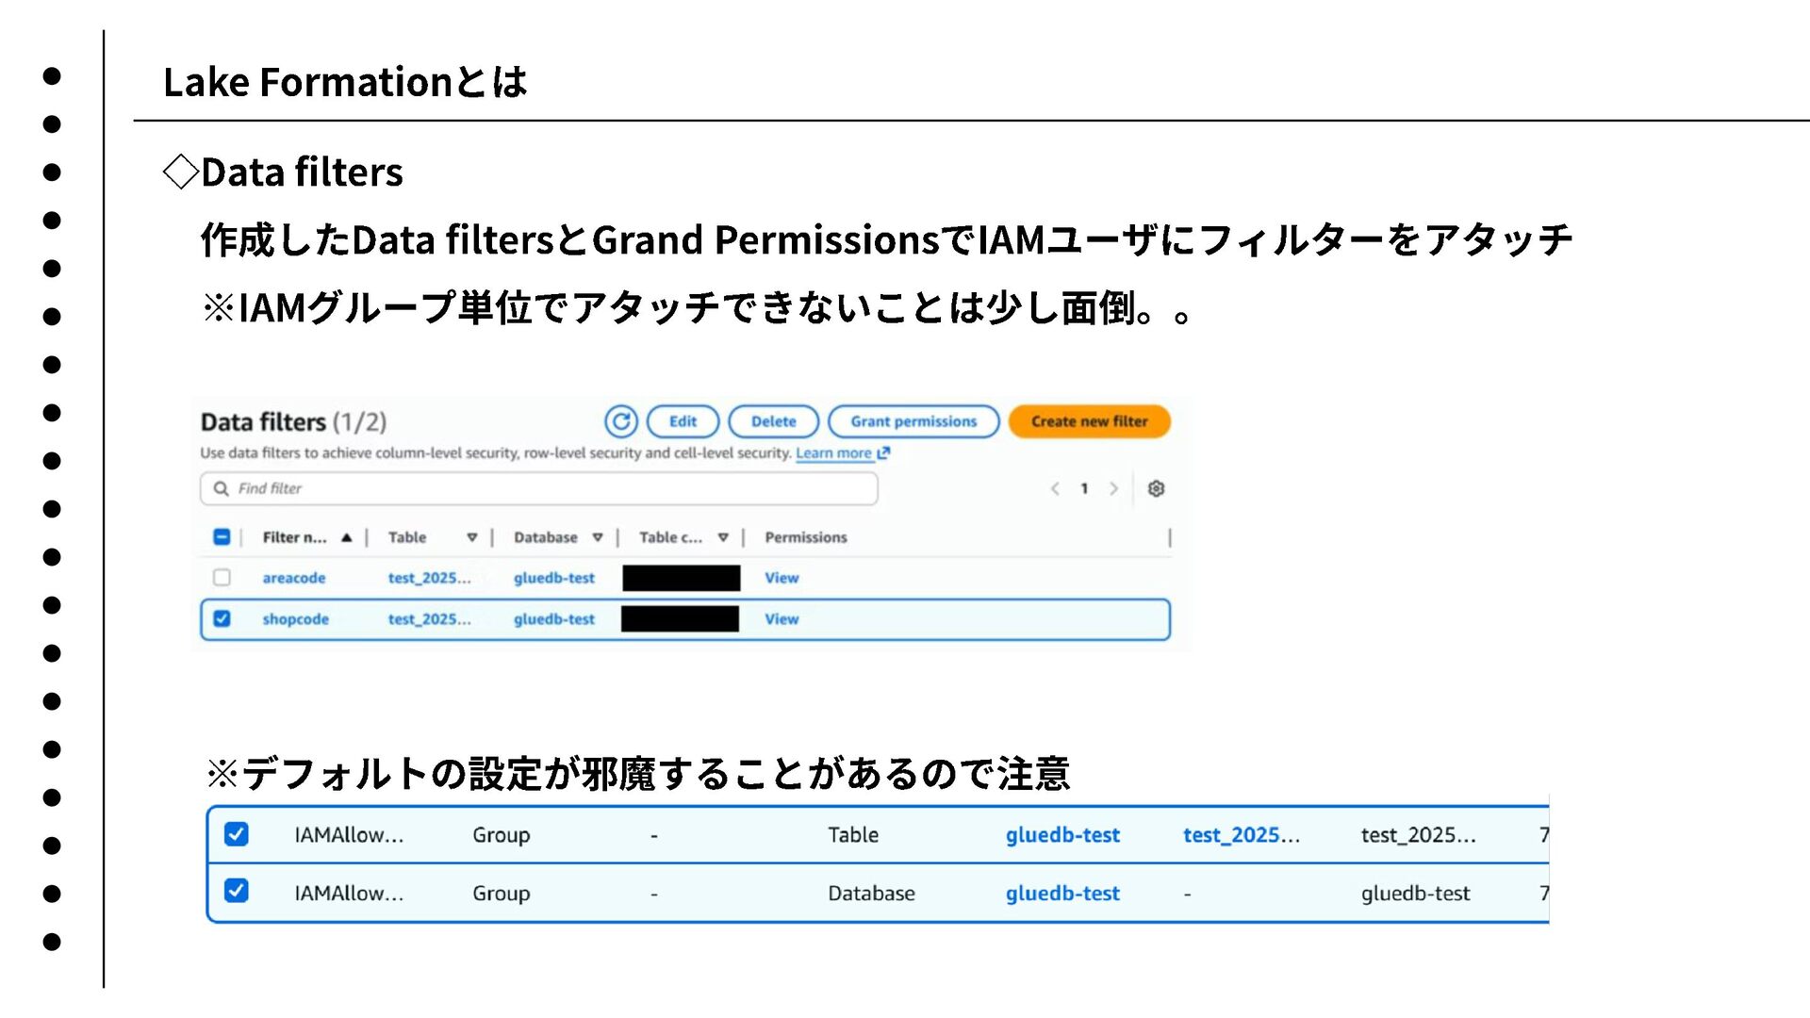The width and height of the screenshot is (1810, 1018).
Task: Sort by Table catalog column arrow
Action: 723,537
